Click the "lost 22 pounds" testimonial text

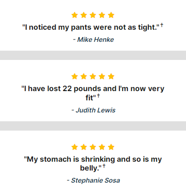pyautogui.click(x=93, y=93)
